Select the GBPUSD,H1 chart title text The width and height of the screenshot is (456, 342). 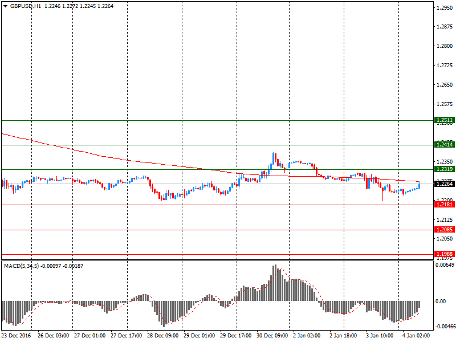(x=26, y=6)
